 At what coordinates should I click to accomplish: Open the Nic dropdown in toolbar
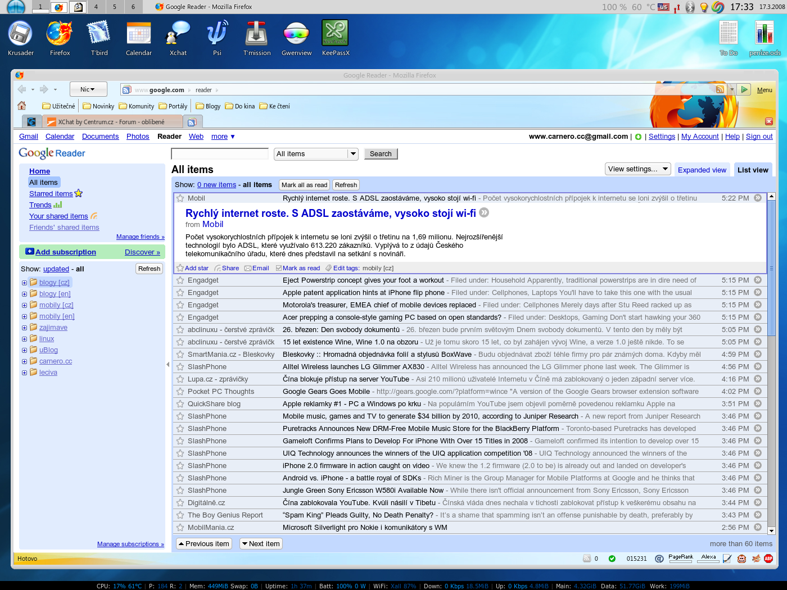coord(89,89)
